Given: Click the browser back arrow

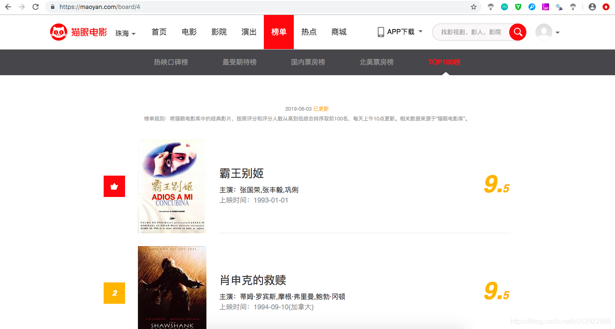Looking at the screenshot, I should (8, 7).
